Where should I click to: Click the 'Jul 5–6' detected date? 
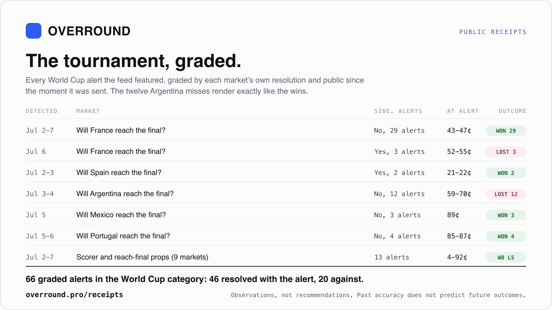(x=40, y=236)
